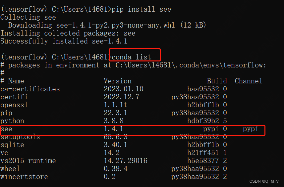284x187 pixels.
Task: Click build 'haa95532_0' of ca-certificates
Action: (207, 89)
